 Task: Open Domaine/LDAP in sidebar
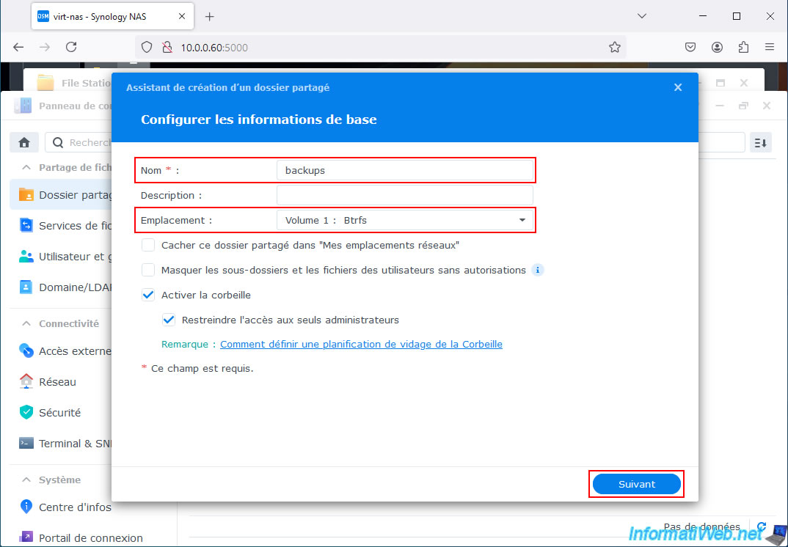tap(60, 287)
